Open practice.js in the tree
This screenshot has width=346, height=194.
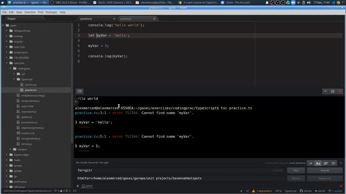[31, 85]
